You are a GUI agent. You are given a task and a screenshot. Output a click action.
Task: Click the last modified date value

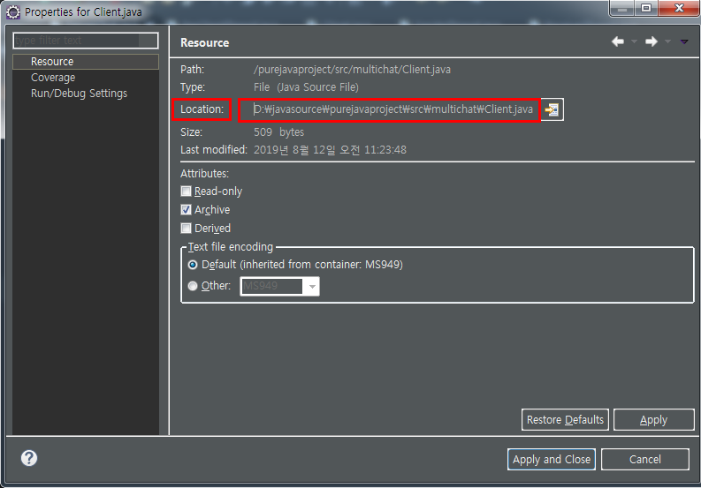pos(330,150)
